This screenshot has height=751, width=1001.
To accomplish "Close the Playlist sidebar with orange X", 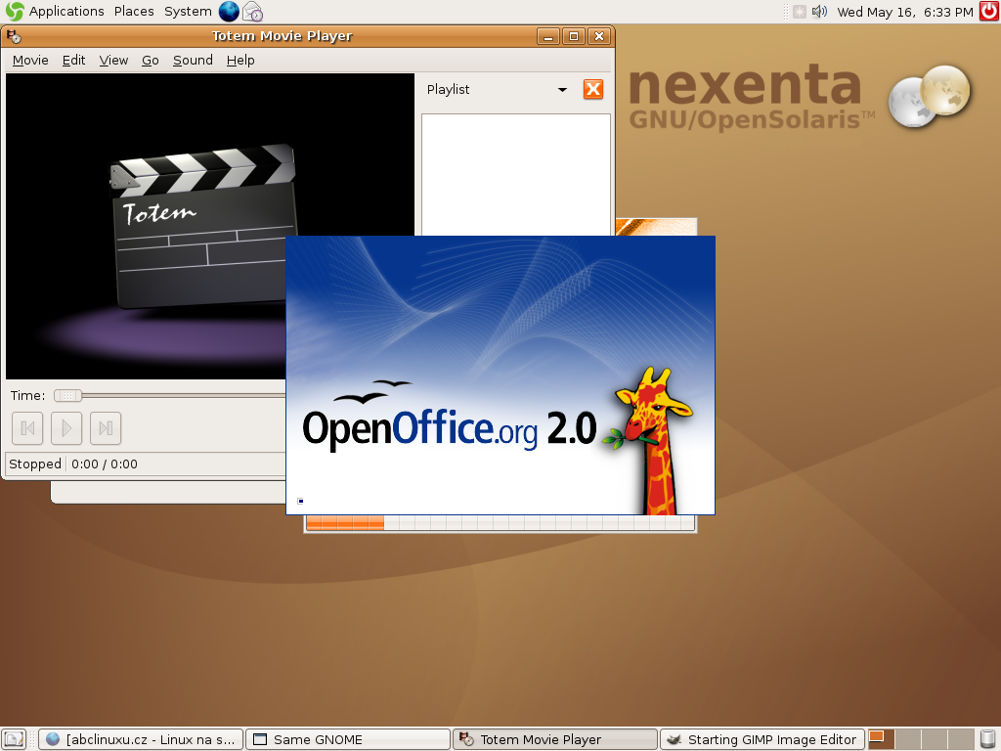I will pyautogui.click(x=593, y=89).
